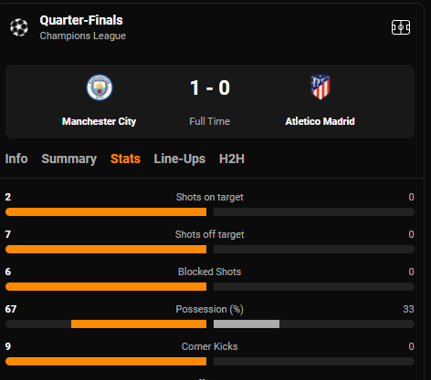Click the Champions League ball icon
The height and width of the screenshot is (380, 431).
[x=19, y=27]
